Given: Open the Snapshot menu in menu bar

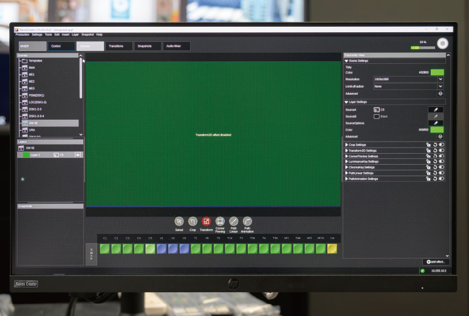Looking at the screenshot, I should (x=87, y=35).
